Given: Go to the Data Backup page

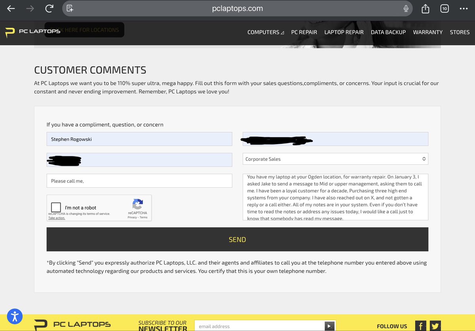Looking at the screenshot, I should (x=388, y=32).
